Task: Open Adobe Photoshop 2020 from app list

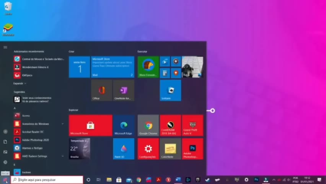Action: (35, 140)
